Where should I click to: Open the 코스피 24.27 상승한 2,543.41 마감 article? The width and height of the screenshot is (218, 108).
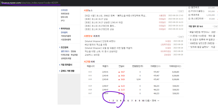point(104,22)
